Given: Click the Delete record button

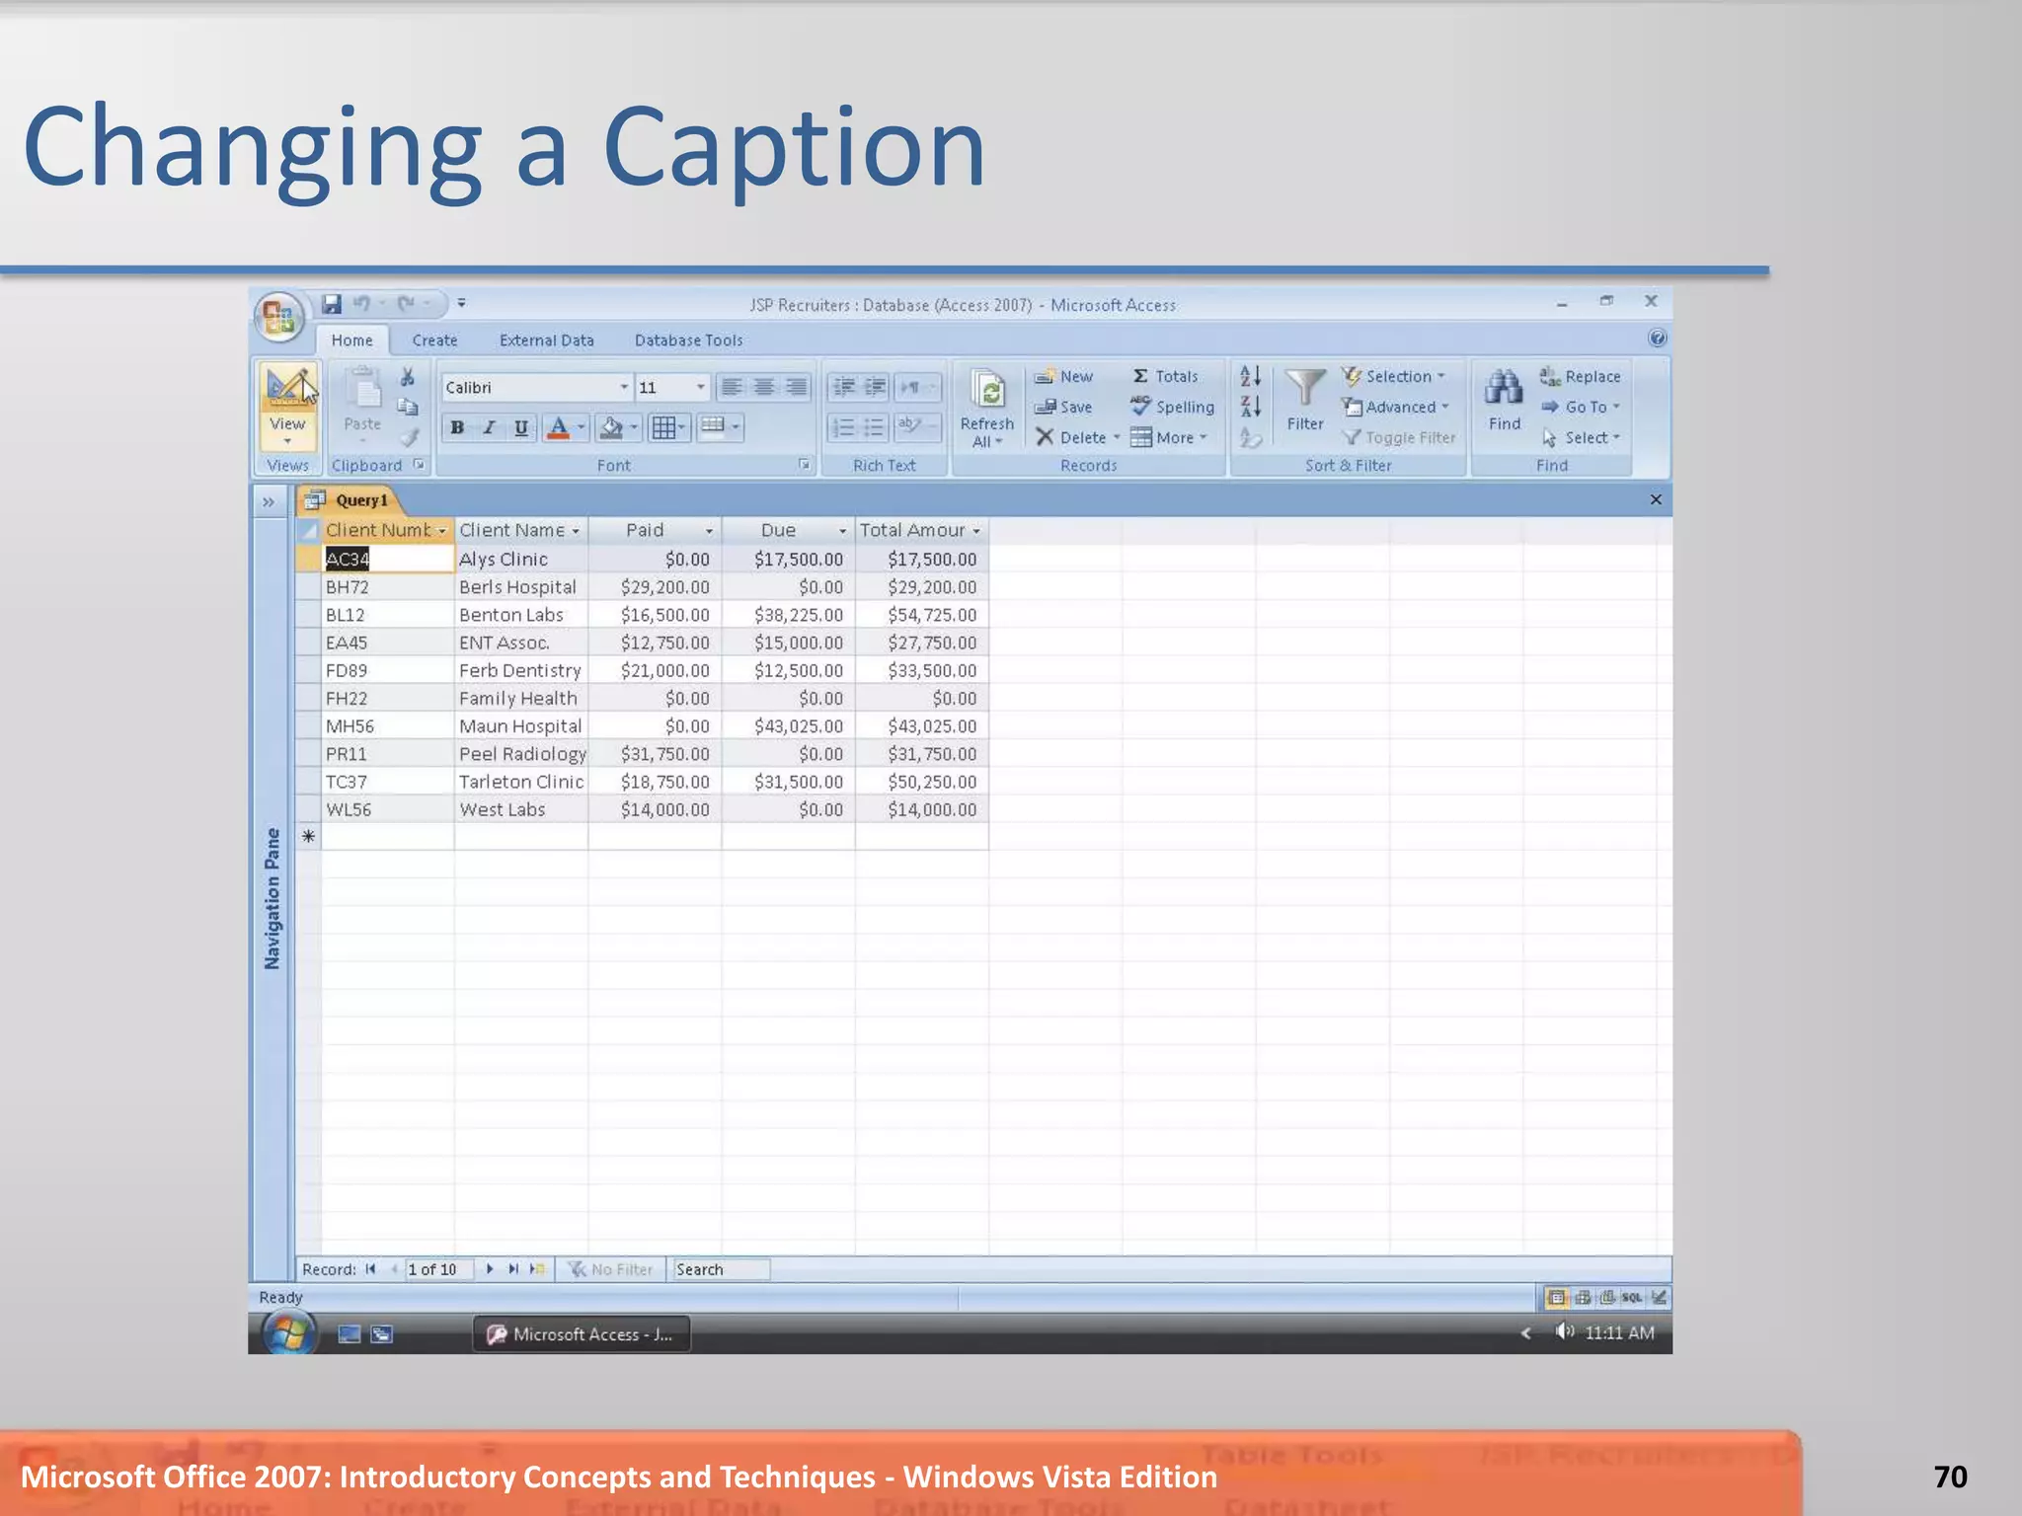Looking at the screenshot, I should click(x=1077, y=437).
